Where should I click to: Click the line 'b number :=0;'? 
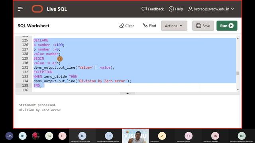(x=47, y=49)
